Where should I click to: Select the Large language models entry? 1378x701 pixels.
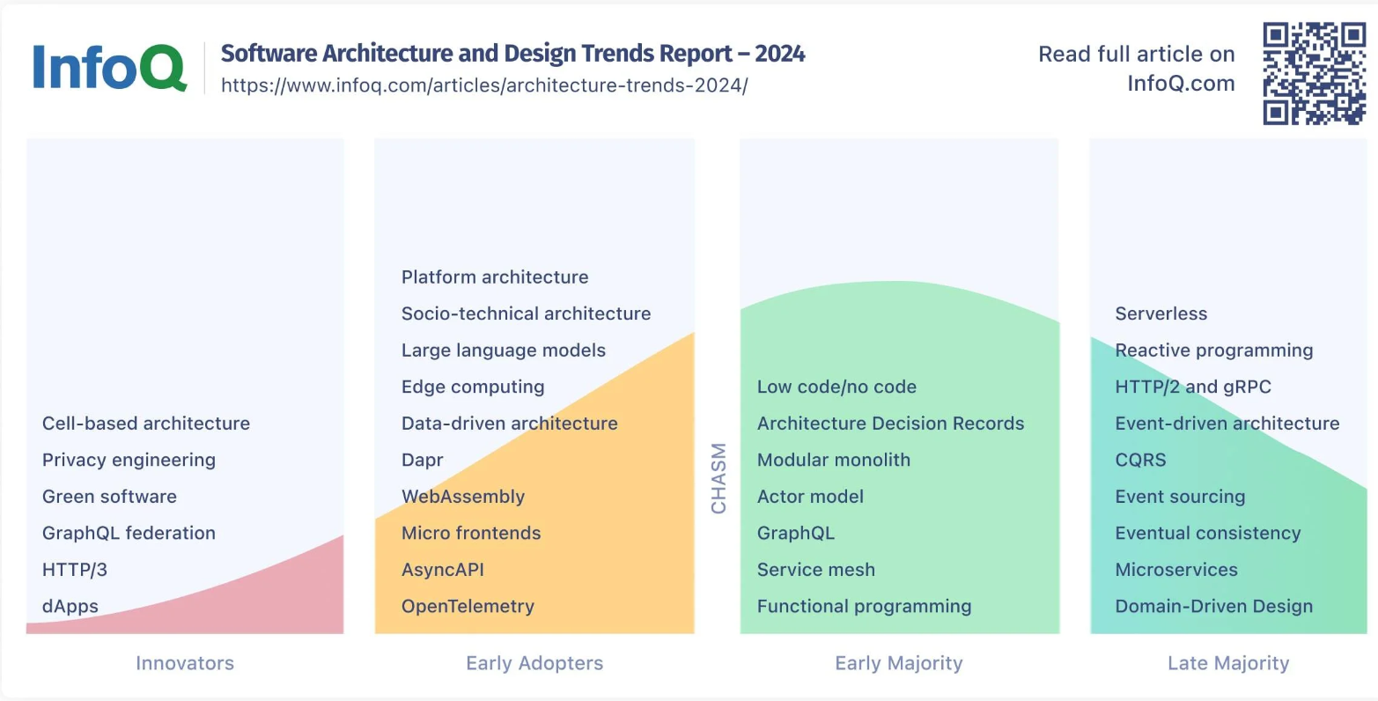point(503,350)
